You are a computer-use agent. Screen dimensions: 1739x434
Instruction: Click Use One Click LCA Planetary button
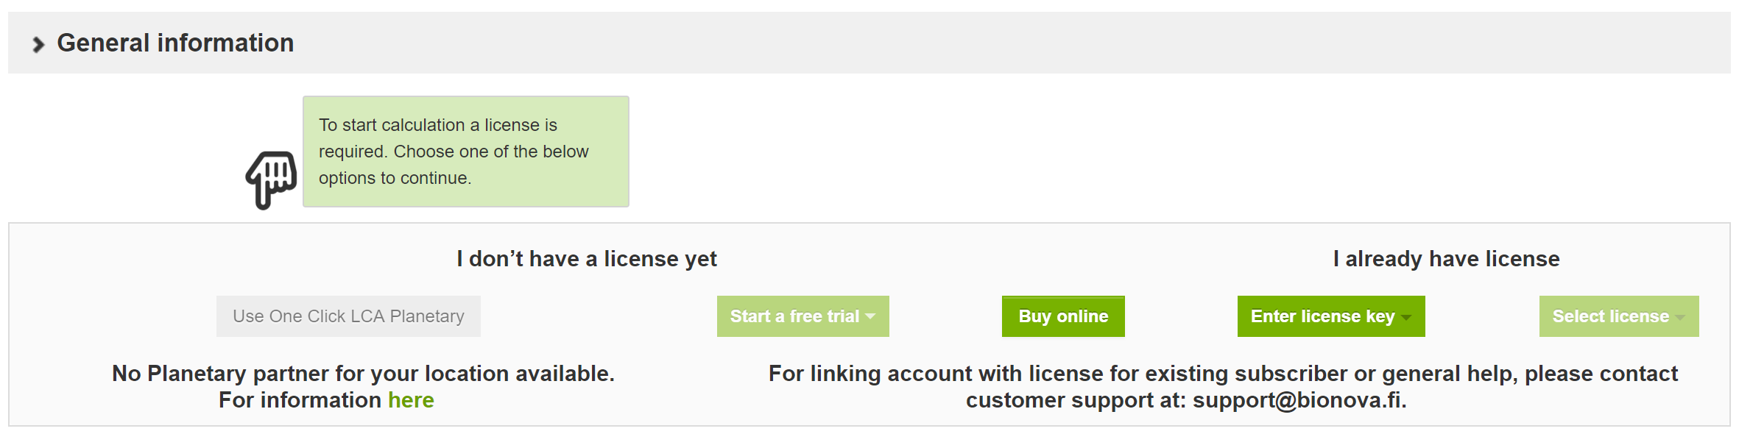click(x=348, y=316)
